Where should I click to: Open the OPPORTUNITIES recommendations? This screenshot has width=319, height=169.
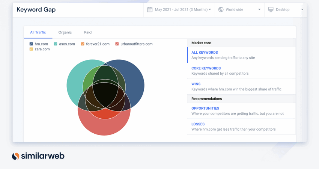[241, 111]
